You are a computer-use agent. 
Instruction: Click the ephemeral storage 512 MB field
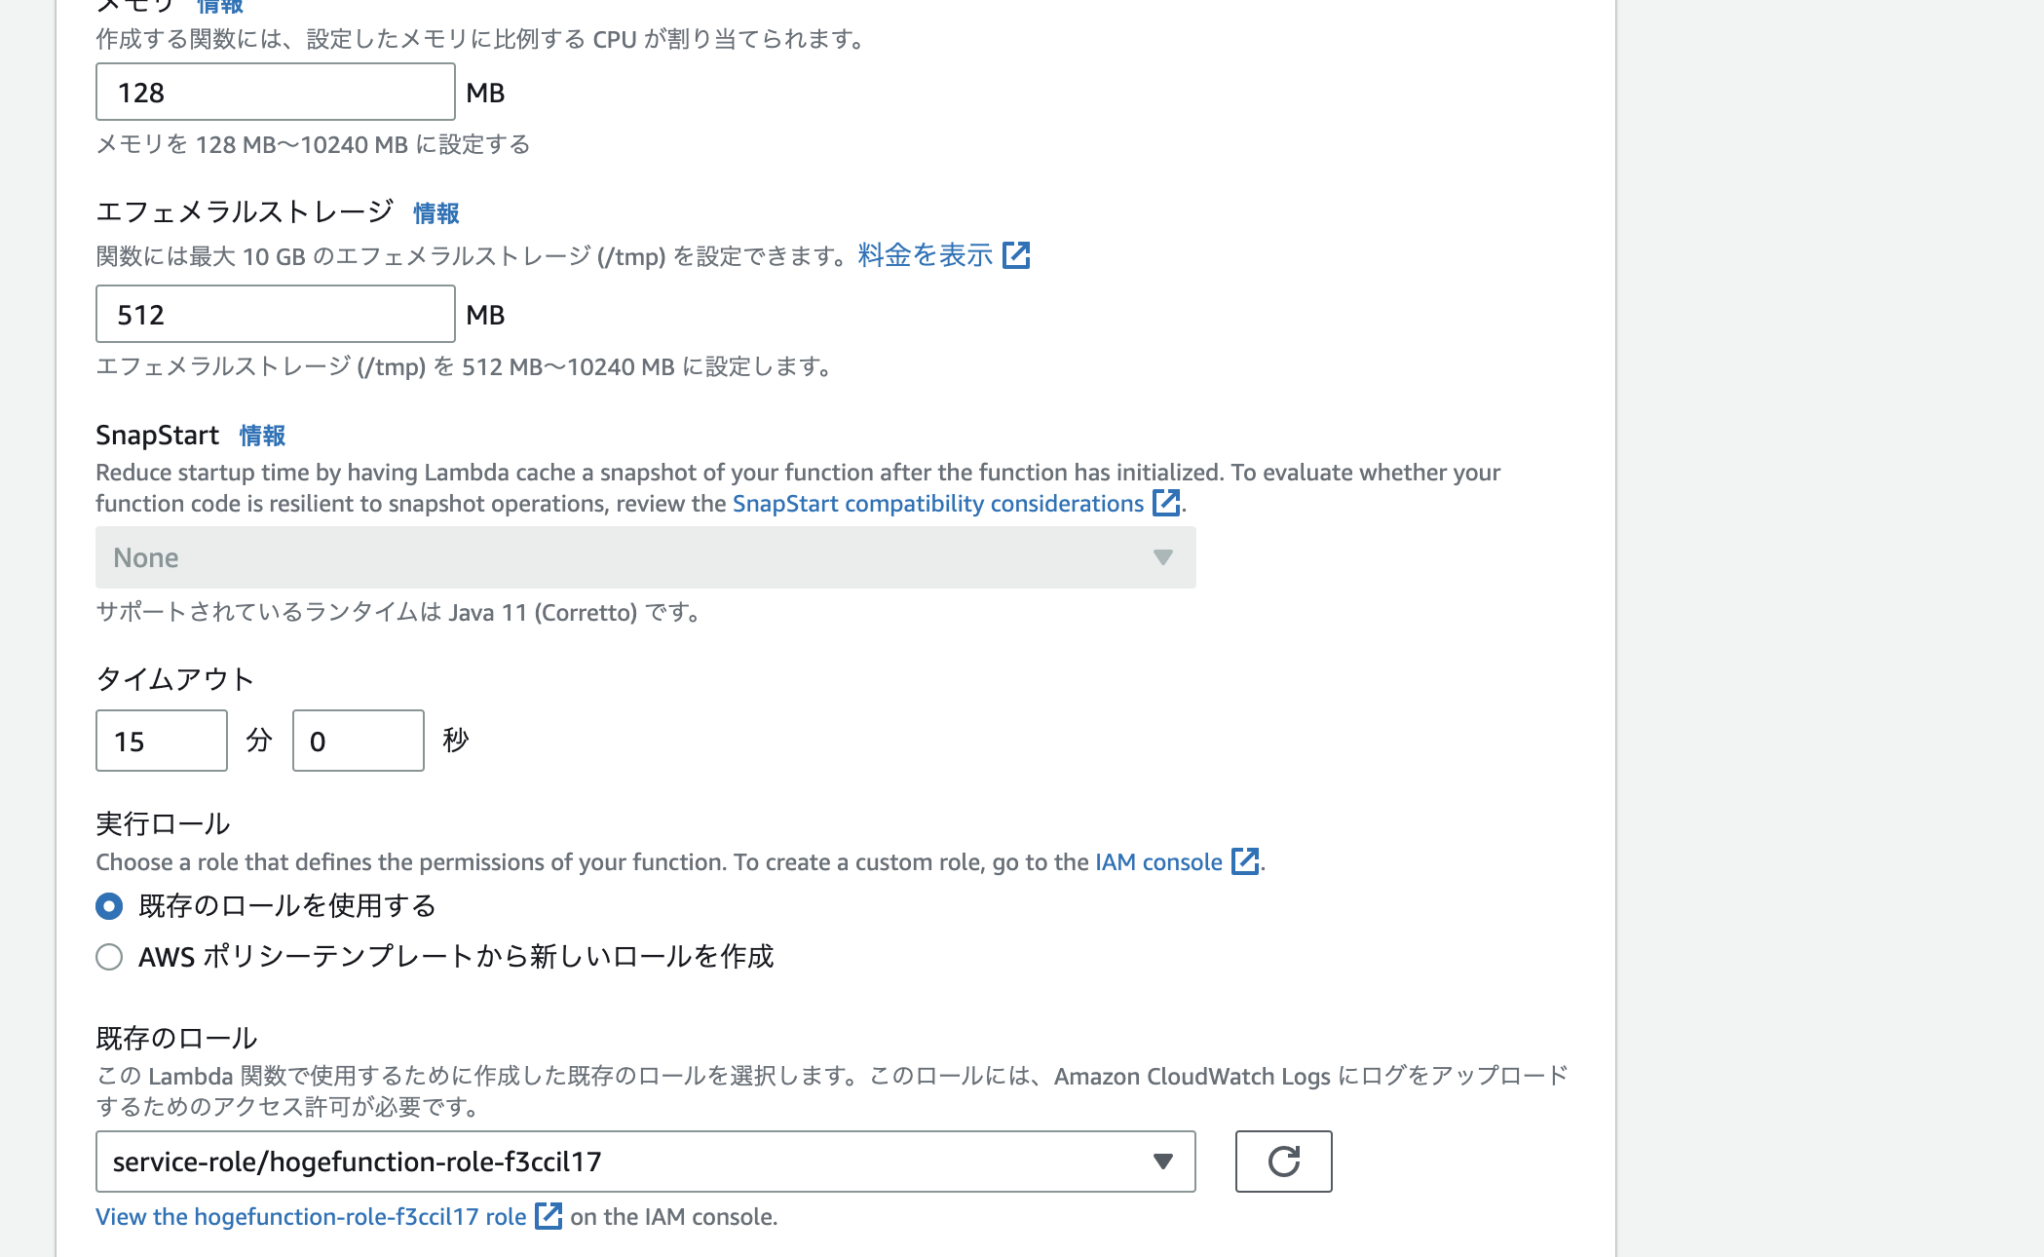(274, 314)
